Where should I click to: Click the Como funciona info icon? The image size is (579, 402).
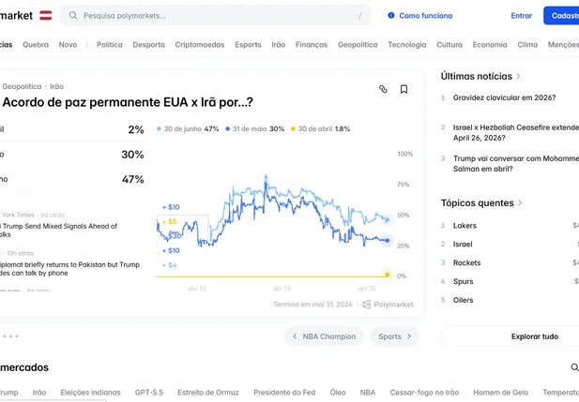(391, 16)
